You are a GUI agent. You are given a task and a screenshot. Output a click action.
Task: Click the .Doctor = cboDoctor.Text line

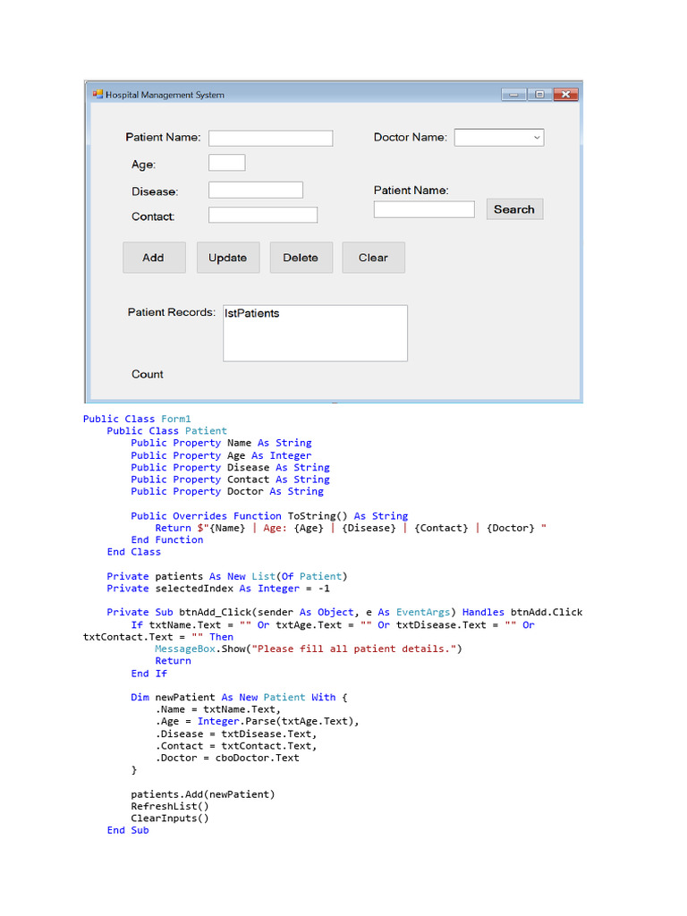(226, 759)
